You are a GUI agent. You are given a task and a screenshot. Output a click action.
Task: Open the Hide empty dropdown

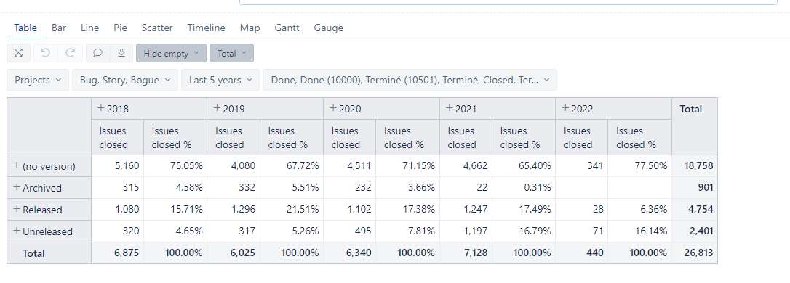tap(171, 53)
